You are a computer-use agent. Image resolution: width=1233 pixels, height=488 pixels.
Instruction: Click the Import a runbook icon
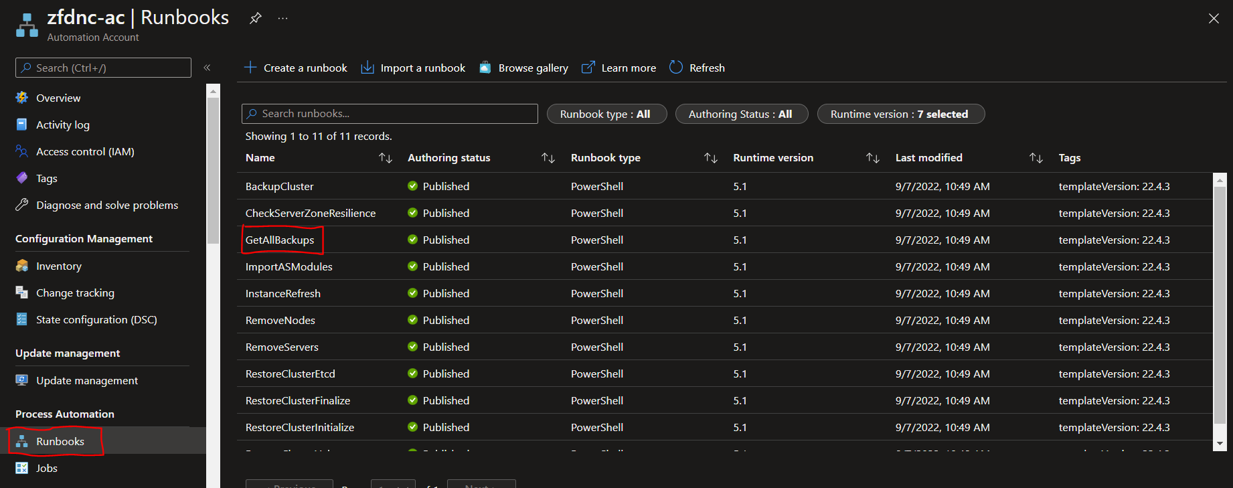[367, 68]
